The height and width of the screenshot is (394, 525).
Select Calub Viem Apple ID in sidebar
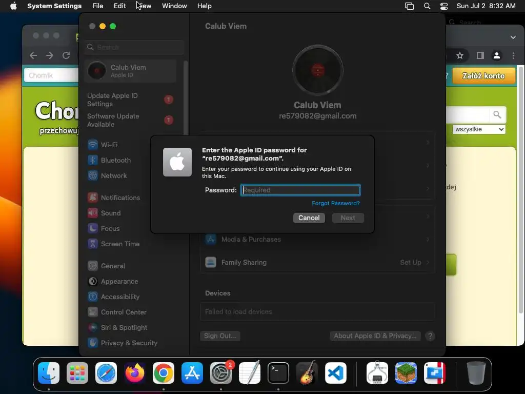click(131, 71)
